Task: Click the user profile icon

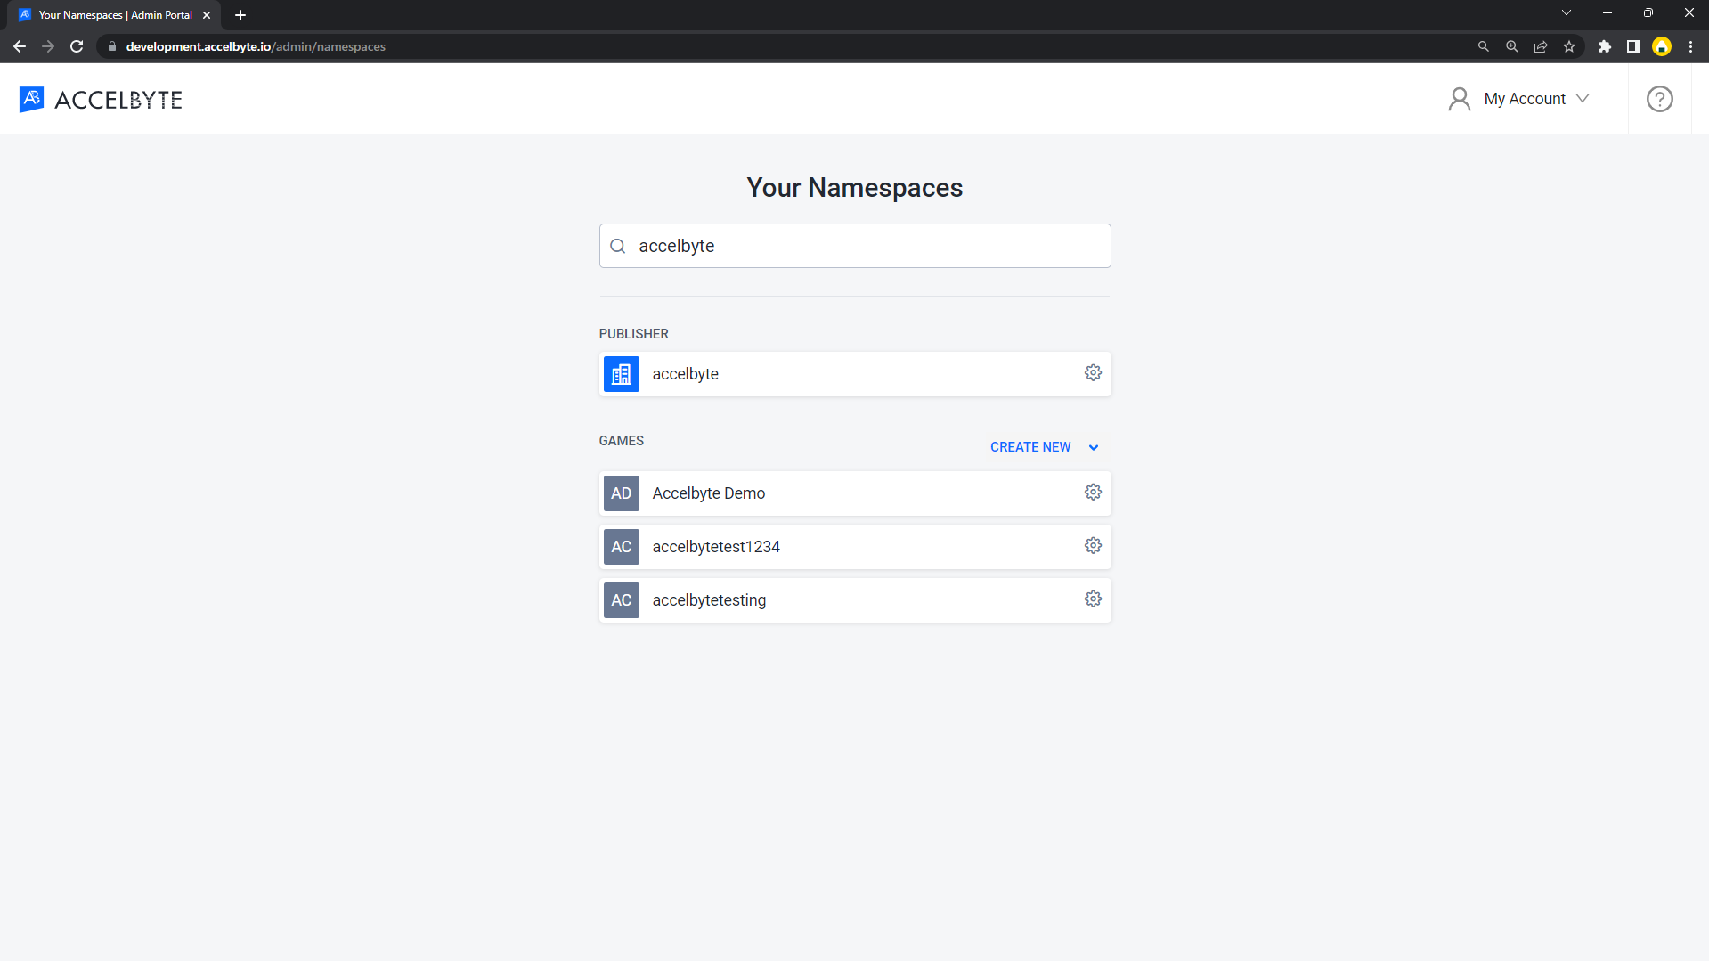Action: 1459,99
